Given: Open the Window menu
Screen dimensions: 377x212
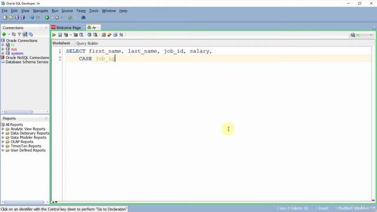Looking at the screenshot, I should click(x=108, y=11).
